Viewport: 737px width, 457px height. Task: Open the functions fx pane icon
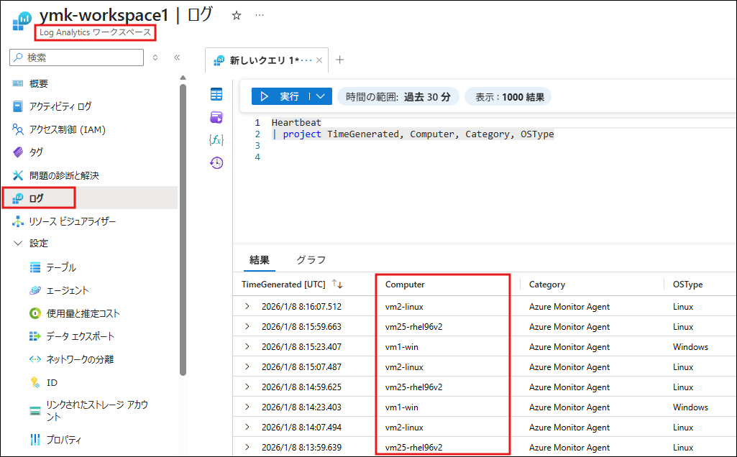pos(216,139)
